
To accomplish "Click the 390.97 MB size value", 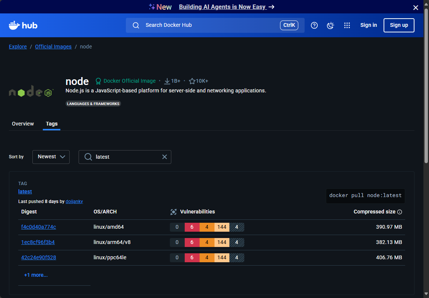I will click(389, 227).
